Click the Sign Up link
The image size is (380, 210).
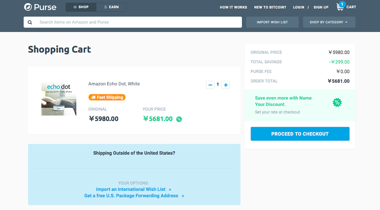pos(321,7)
